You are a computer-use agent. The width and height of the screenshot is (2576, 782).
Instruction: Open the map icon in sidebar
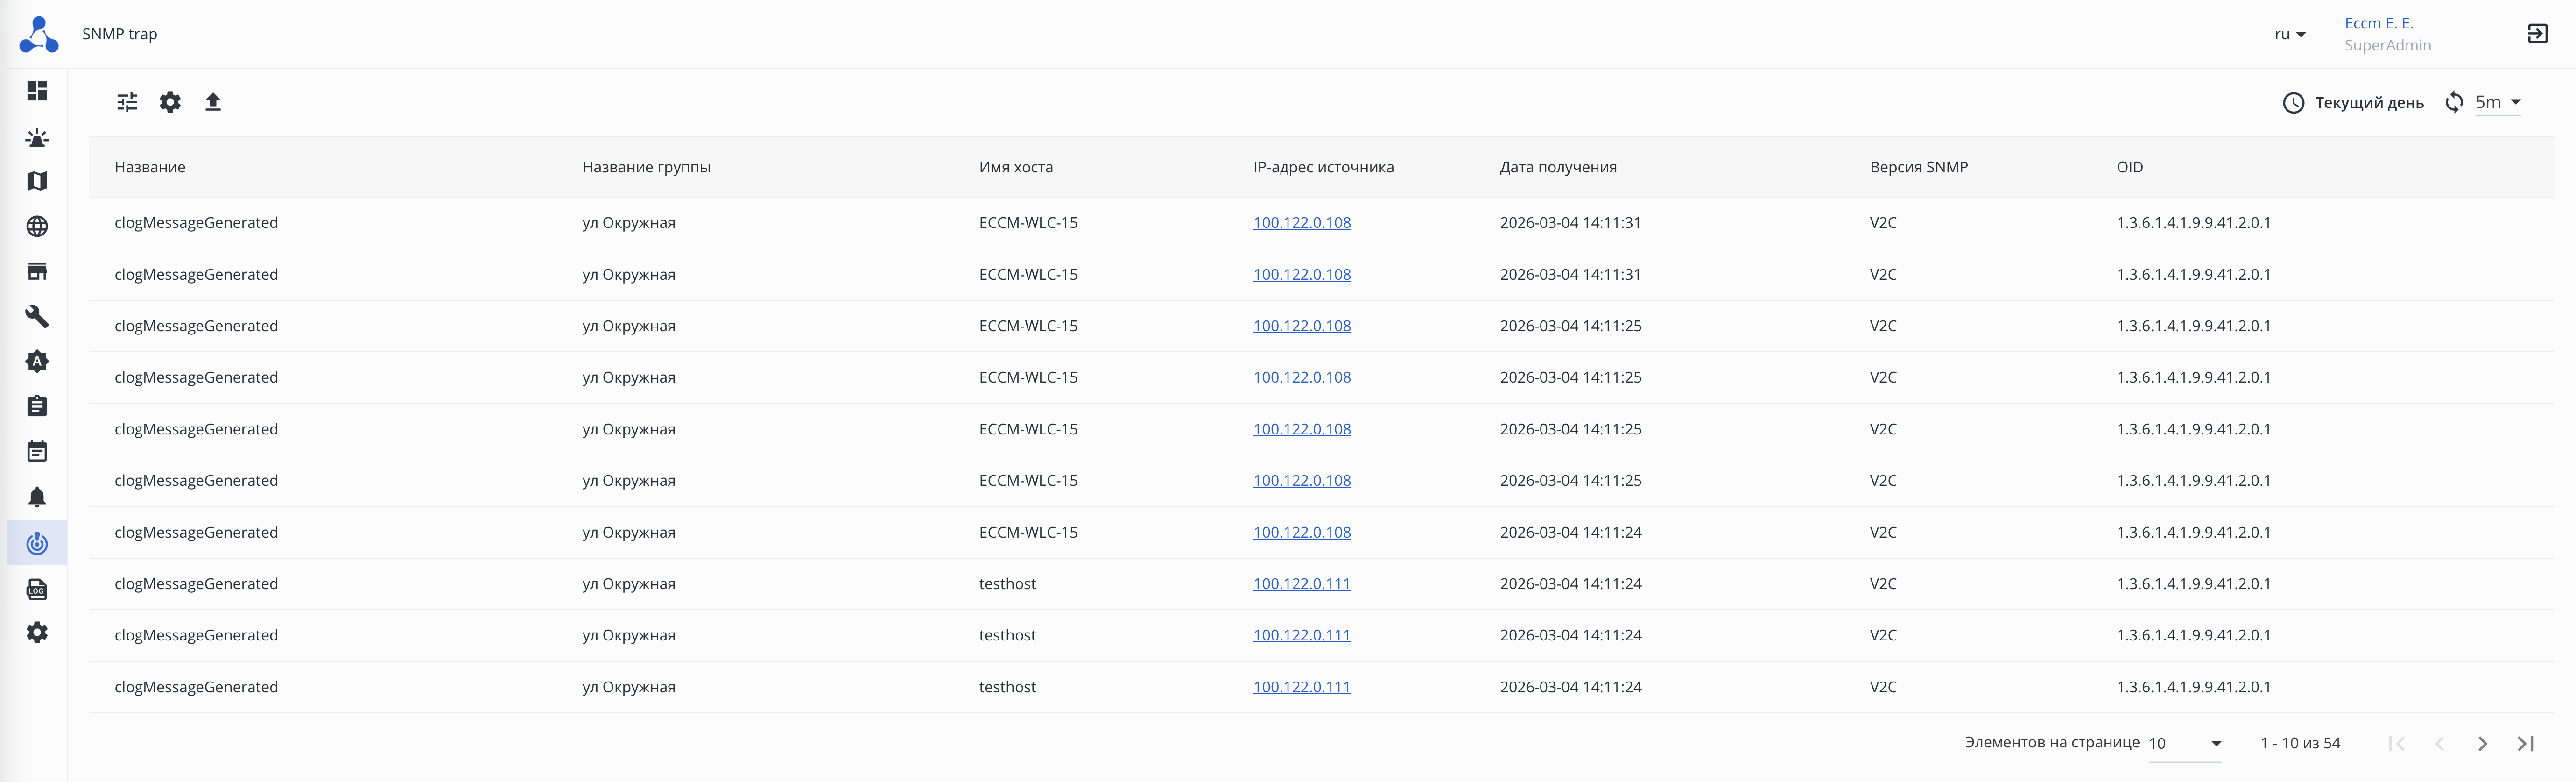(37, 181)
